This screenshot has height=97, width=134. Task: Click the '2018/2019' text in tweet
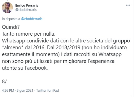coord(68,47)
